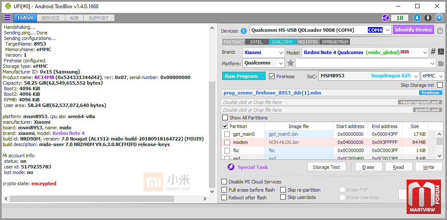The image size is (447, 220).
Task: Click the Special Task link
Action: [253, 167]
